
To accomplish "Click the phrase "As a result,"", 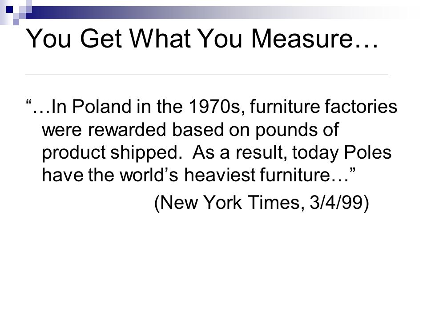I will [239, 152].
